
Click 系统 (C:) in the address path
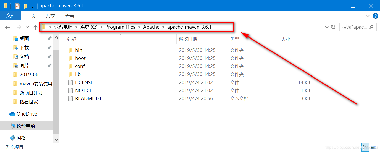click(x=89, y=27)
